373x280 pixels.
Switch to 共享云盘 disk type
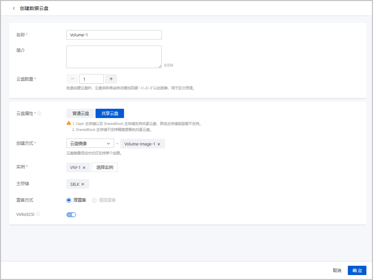[x=110, y=113]
